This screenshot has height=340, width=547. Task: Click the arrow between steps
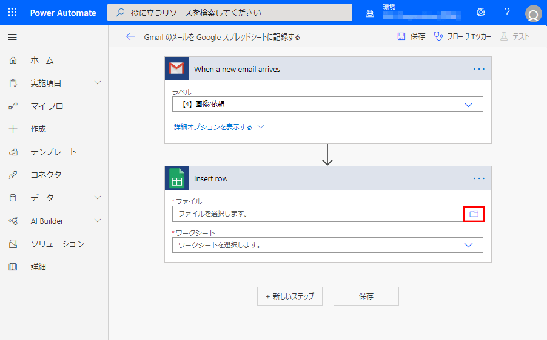327,155
